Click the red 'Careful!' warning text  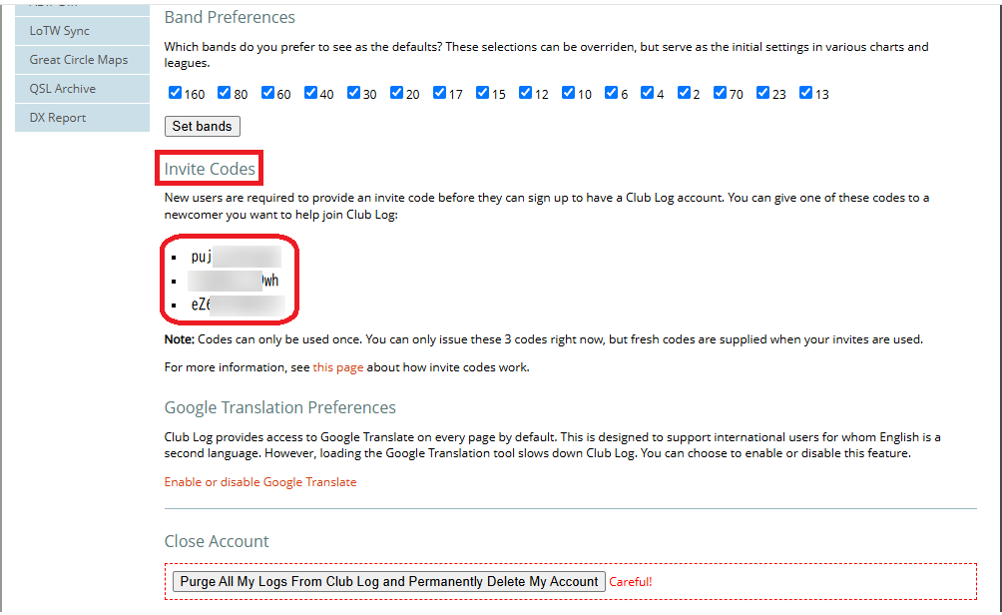[x=630, y=582]
